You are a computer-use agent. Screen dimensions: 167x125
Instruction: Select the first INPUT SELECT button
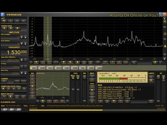click(x=4, y=97)
